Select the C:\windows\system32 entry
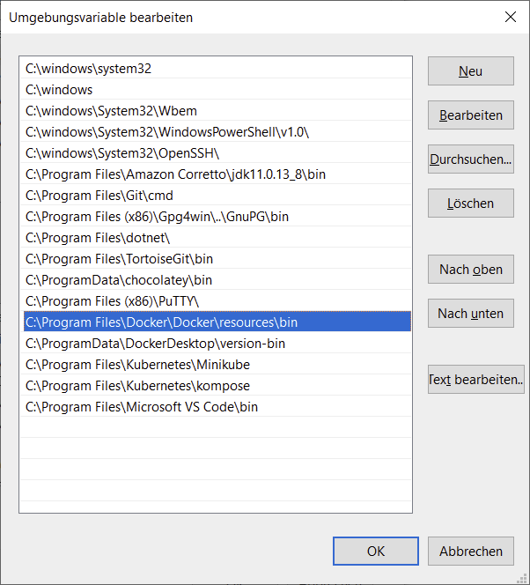This screenshot has height=585, width=530. tap(216, 68)
